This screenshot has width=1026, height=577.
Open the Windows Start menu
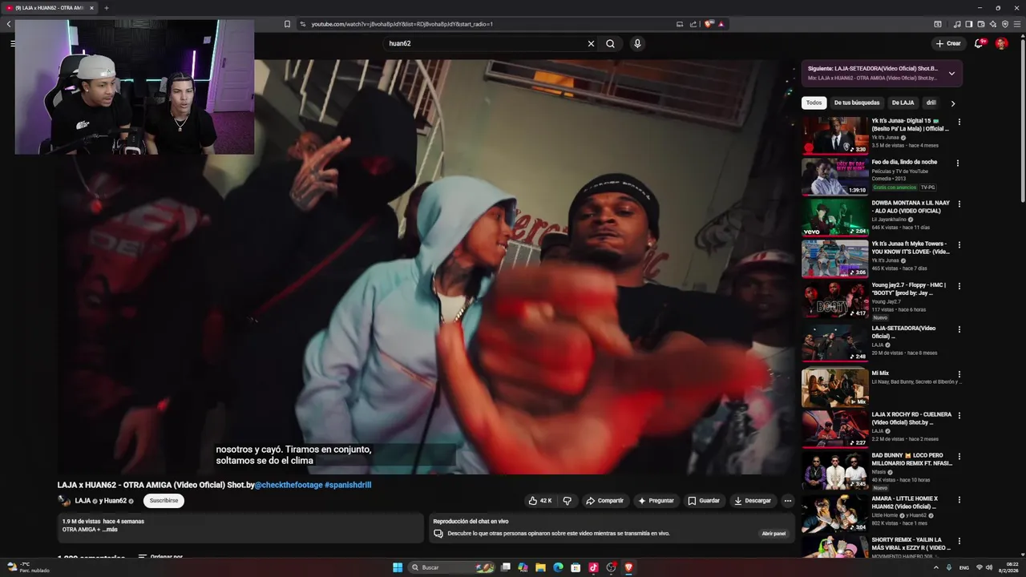pyautogui.click(x=398, y=567)
